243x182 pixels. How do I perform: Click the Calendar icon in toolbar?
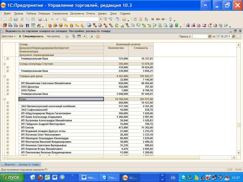click(141, 19)
